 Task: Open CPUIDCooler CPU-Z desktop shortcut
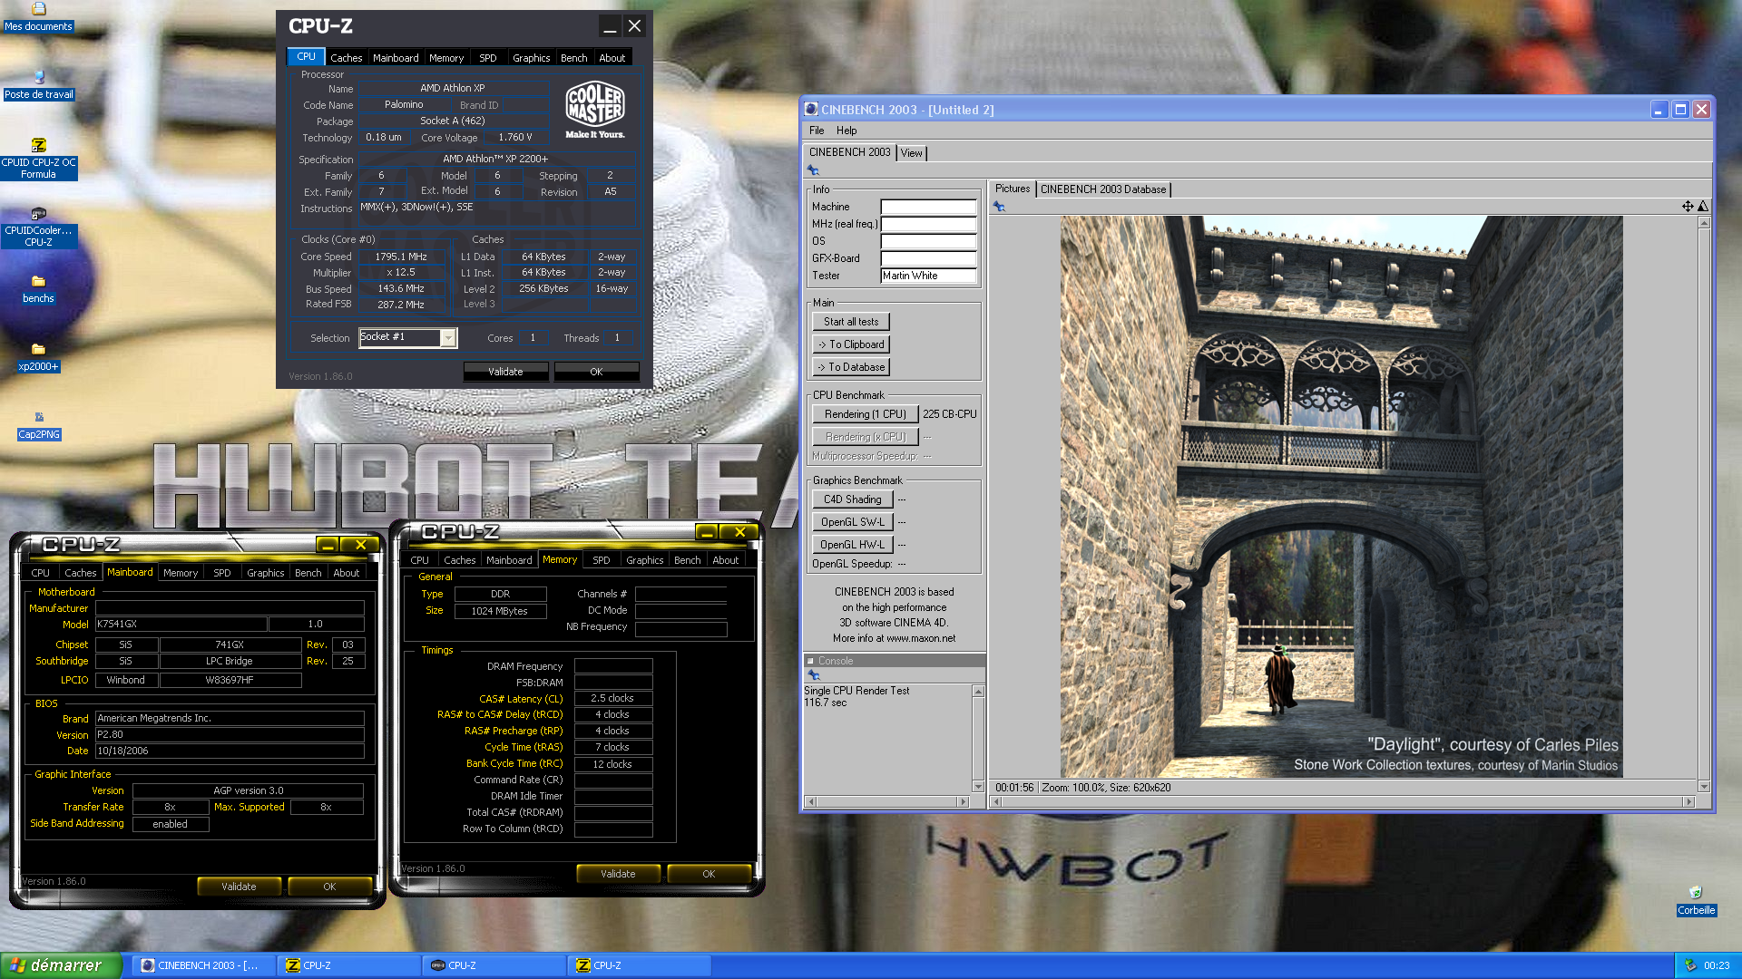pyautogui.click(x=38, y=228)
